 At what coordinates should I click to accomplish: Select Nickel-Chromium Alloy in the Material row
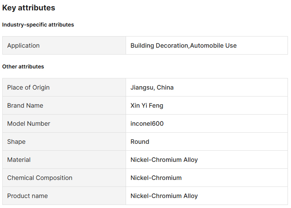click(164, 160)
